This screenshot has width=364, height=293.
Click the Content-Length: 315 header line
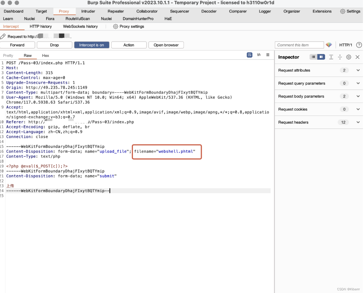point(29,73)
